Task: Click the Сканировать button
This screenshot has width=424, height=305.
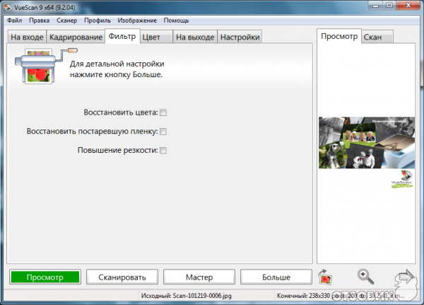Action: tap(122, 277)
